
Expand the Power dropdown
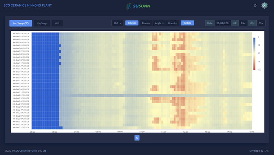146,23
